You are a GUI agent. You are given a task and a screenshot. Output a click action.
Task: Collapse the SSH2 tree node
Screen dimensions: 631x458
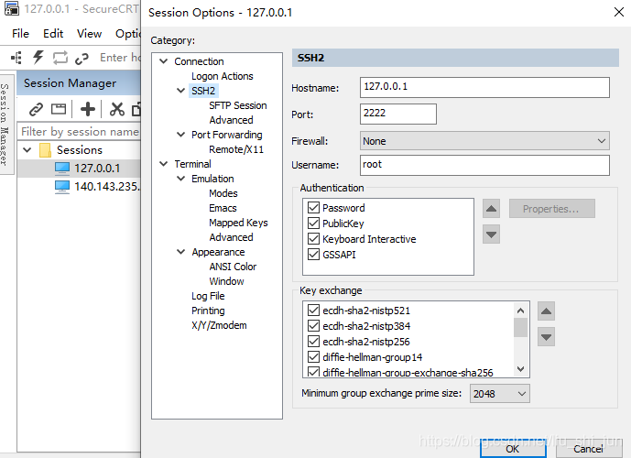coord(181,91)
